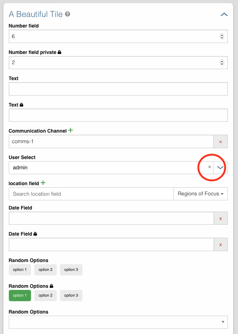Screen dimensions: 238x334
Task: Click the public Date Field input
Action: 111,218
